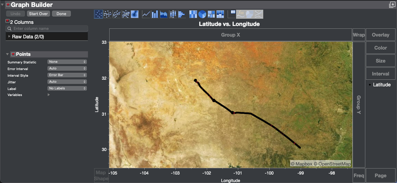Select the Mosaic plot icon
397x183 pixels.
click(x=220, y=14)
